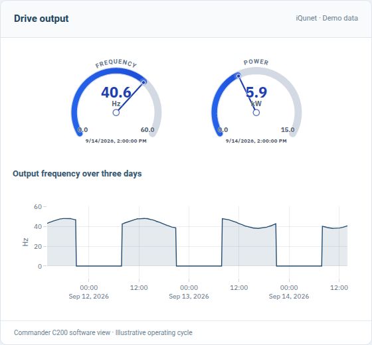Click the FREQUENCY gauge title
Viewport: 372px width, 345px height.
[x=116, y=63]
